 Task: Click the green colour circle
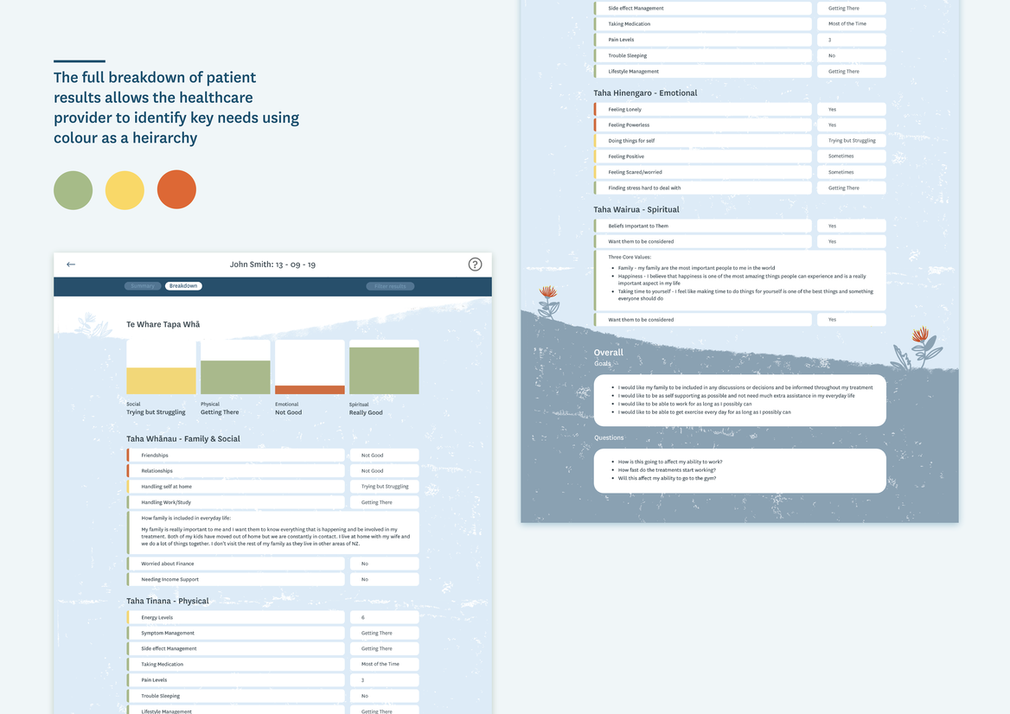point(74,190)
